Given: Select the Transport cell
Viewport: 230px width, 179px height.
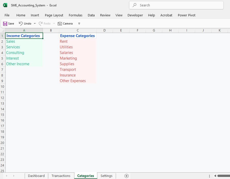Looking at the screenshot, I should (x=78, y=70).
